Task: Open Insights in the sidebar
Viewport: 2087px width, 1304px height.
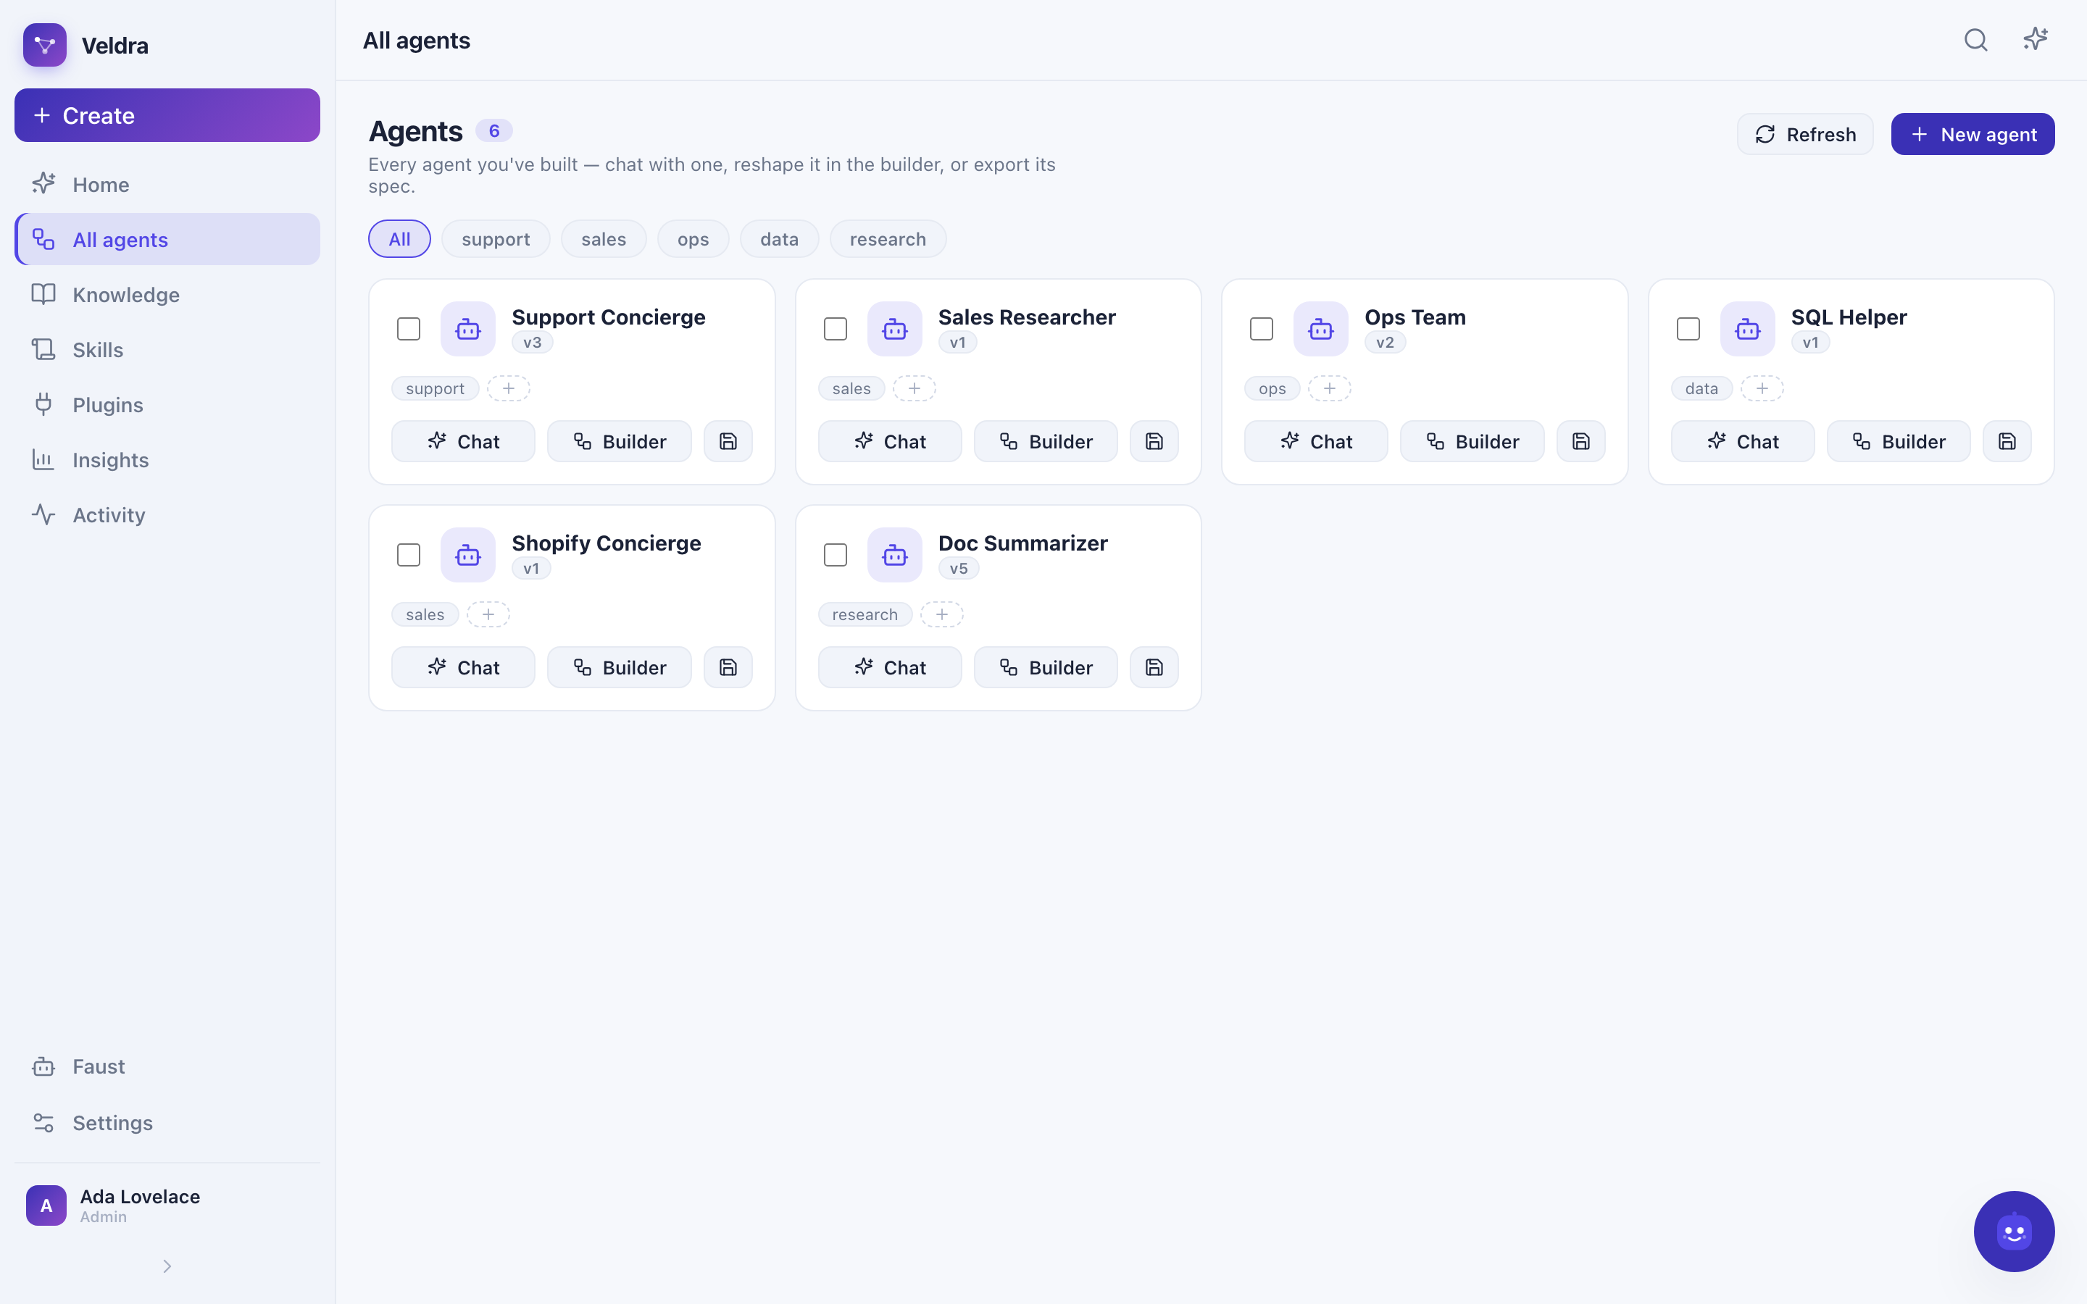Action: point(167,460)
